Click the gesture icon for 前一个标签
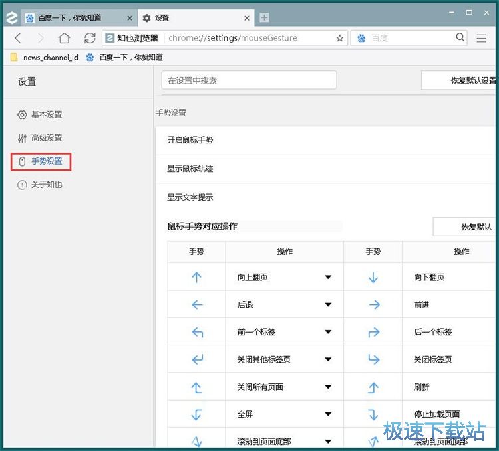499x451 pixels. click(198, 332)
